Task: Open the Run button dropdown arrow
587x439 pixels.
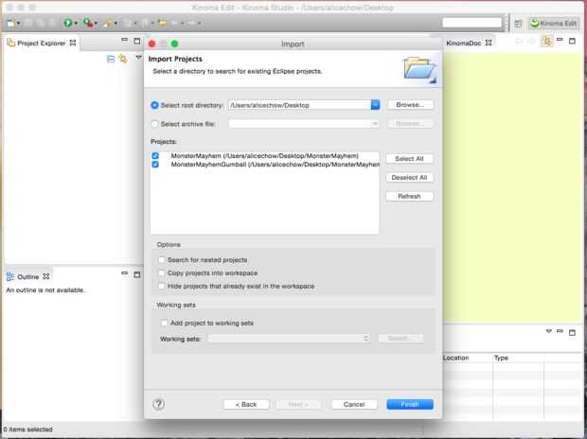Action: [x=76, y=24]
